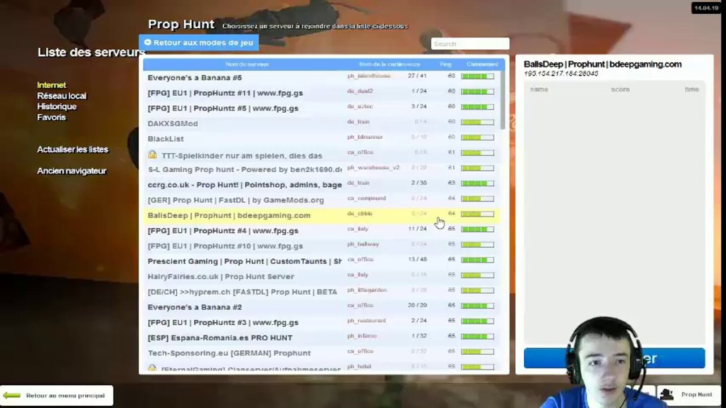Image resolution: width=726 pixels, height=408 pixels.
Task: Click the Search field above the server list
Action: tap(470, 44)
